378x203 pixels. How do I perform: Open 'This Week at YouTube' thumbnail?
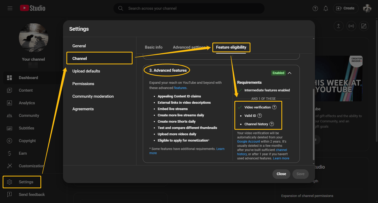pos(338,79)
